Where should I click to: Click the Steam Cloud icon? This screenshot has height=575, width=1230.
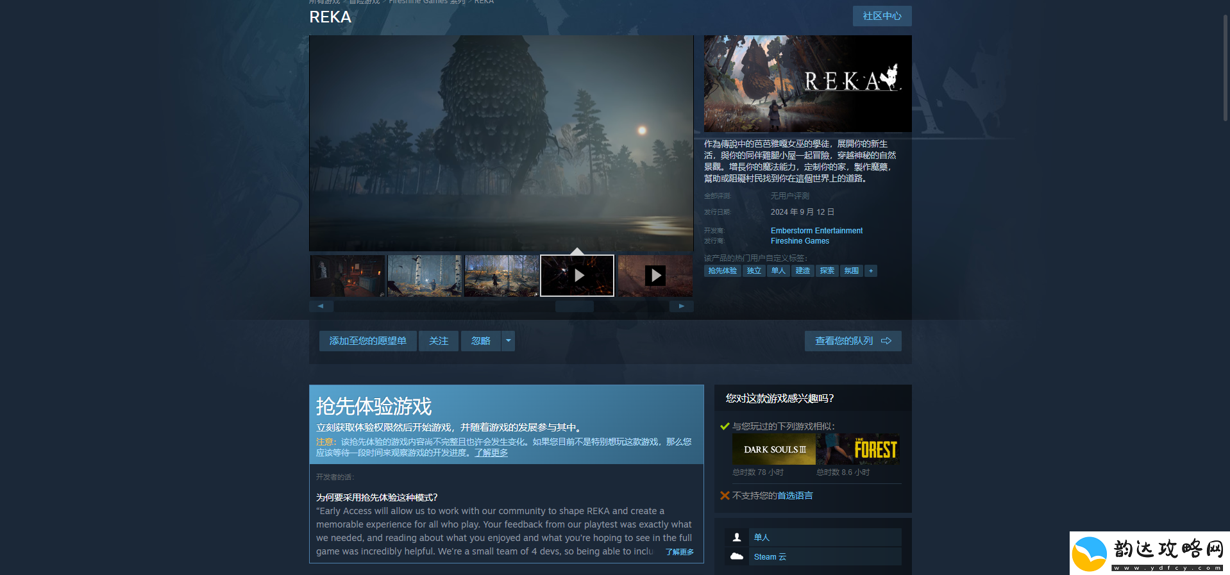click(x=737, y=556)
